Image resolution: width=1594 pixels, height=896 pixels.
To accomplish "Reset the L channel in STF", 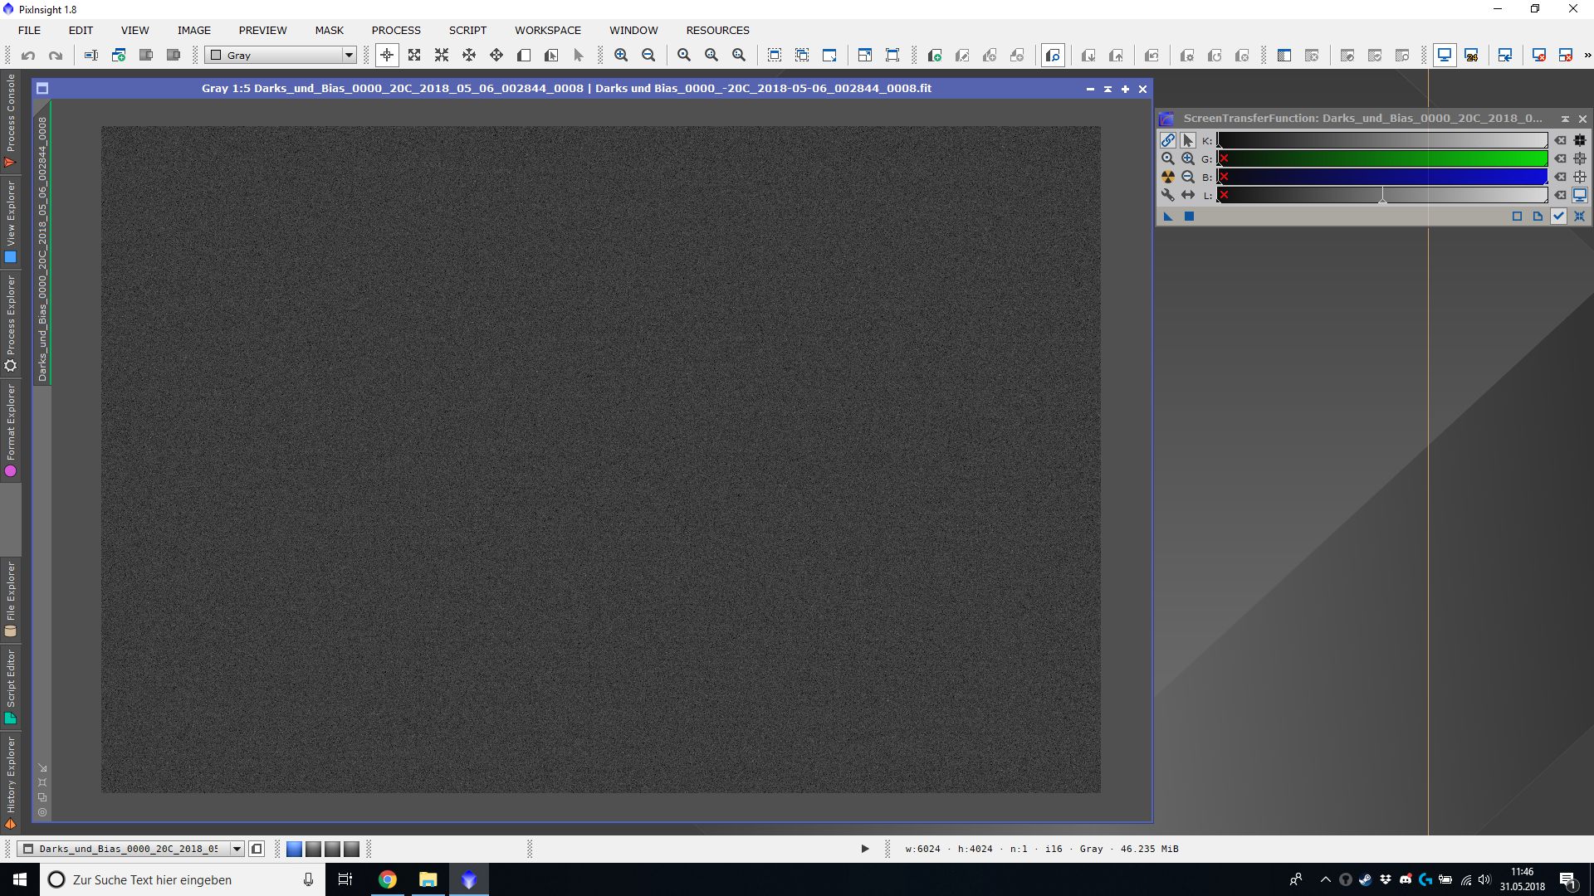I will click(1560, 195).
